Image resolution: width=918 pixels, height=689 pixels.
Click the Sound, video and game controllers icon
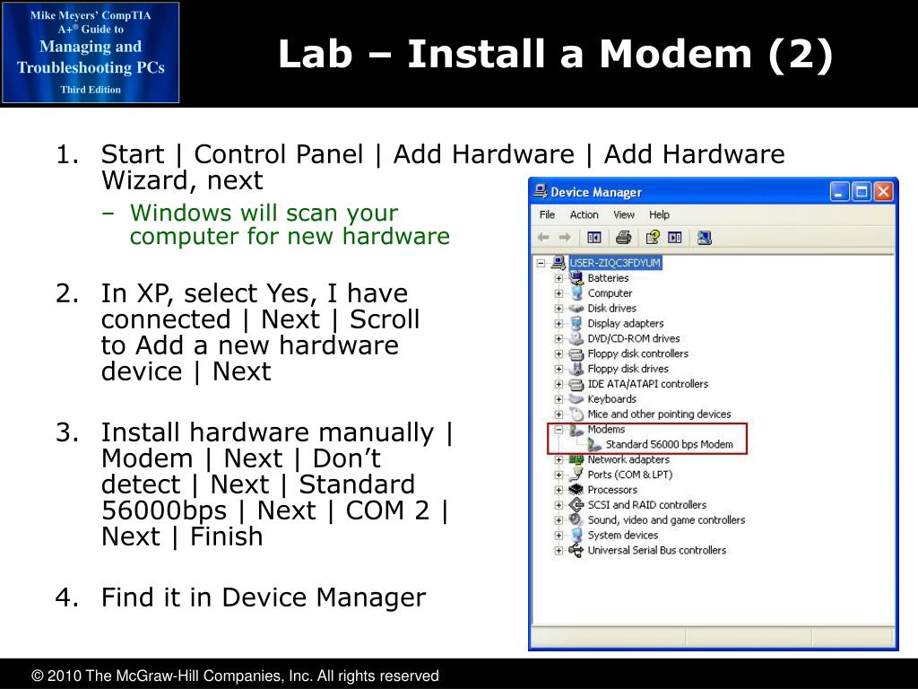coord(576,519)
